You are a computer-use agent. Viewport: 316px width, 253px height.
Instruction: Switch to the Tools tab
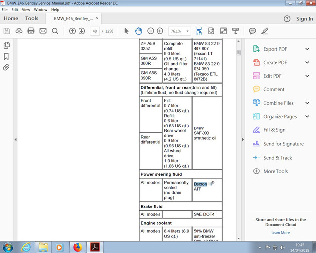32,18
